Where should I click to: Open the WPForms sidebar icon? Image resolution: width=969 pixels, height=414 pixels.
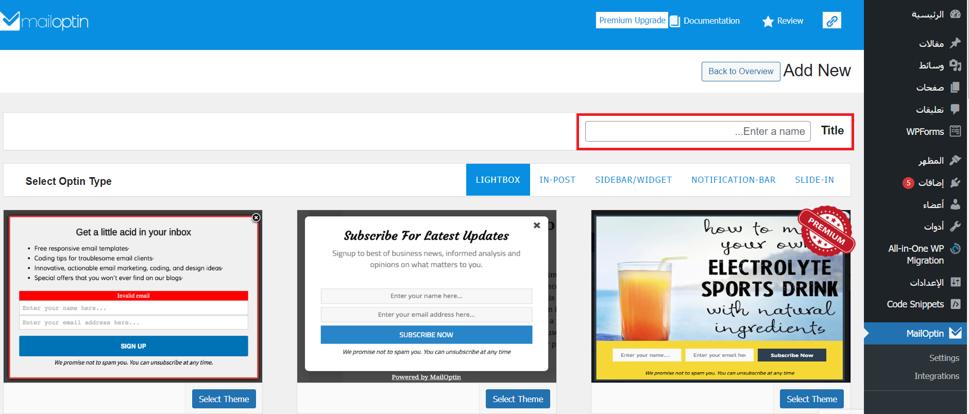pyautogui.click(x=955, y=131)
